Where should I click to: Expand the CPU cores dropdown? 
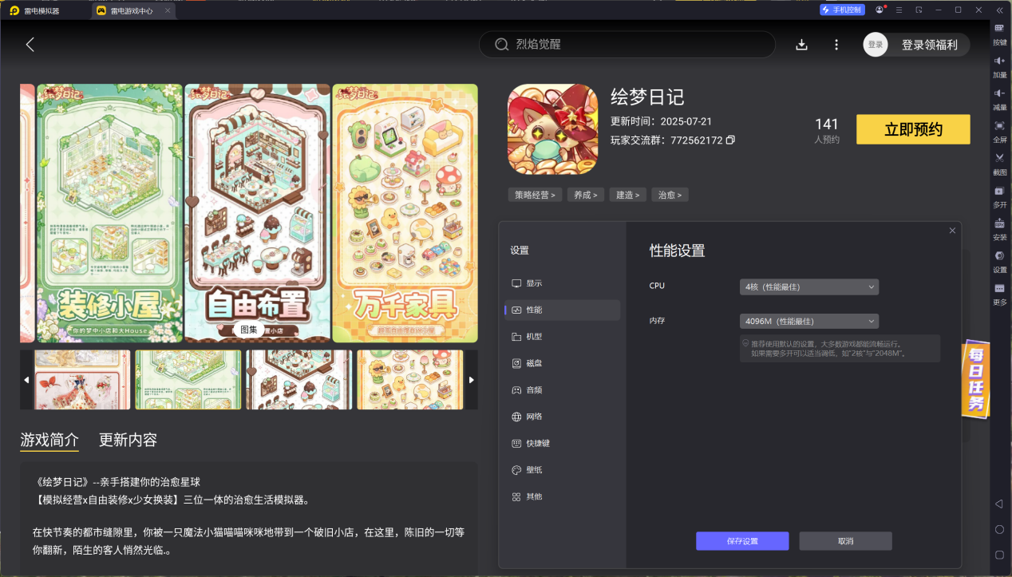pyautogui.click(x=809, y=287)
